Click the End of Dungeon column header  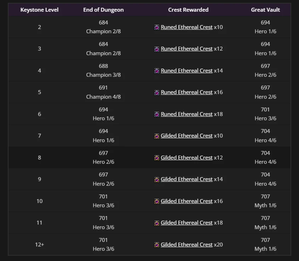[103, 10]
